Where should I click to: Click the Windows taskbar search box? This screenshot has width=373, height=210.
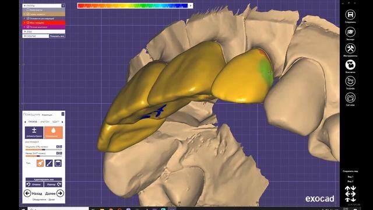pos(58,209)
